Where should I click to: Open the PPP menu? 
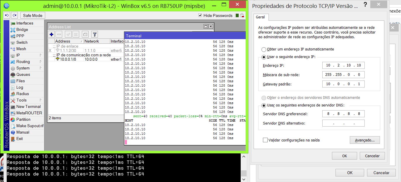pos(20,36)
